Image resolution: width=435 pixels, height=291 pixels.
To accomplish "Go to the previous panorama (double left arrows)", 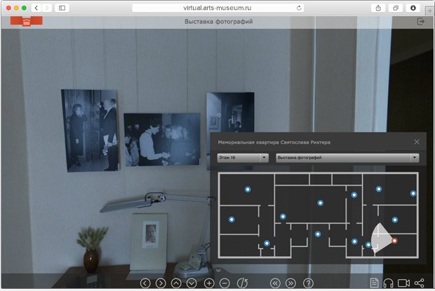I will click(275, 283).
